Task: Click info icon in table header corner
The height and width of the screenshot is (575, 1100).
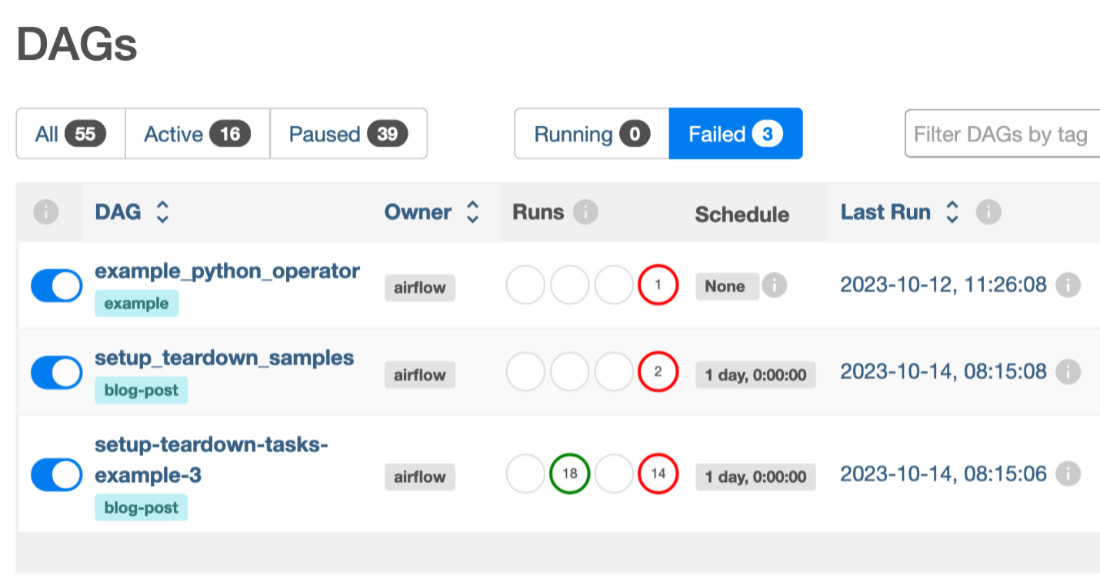Action: click(x=46, y=212)
